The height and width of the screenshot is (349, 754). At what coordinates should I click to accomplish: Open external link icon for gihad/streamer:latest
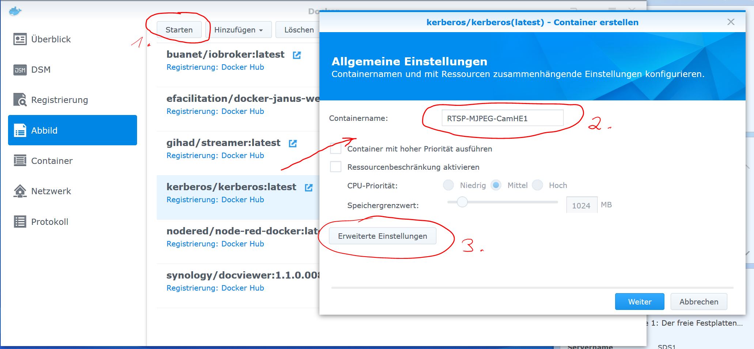(x=293, y=143)
